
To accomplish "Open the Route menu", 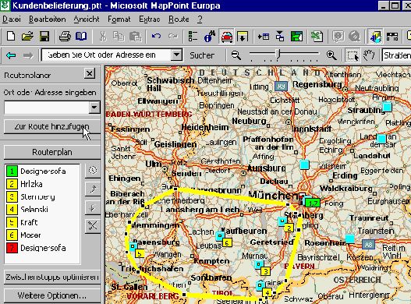I will [x=179, y=19].
